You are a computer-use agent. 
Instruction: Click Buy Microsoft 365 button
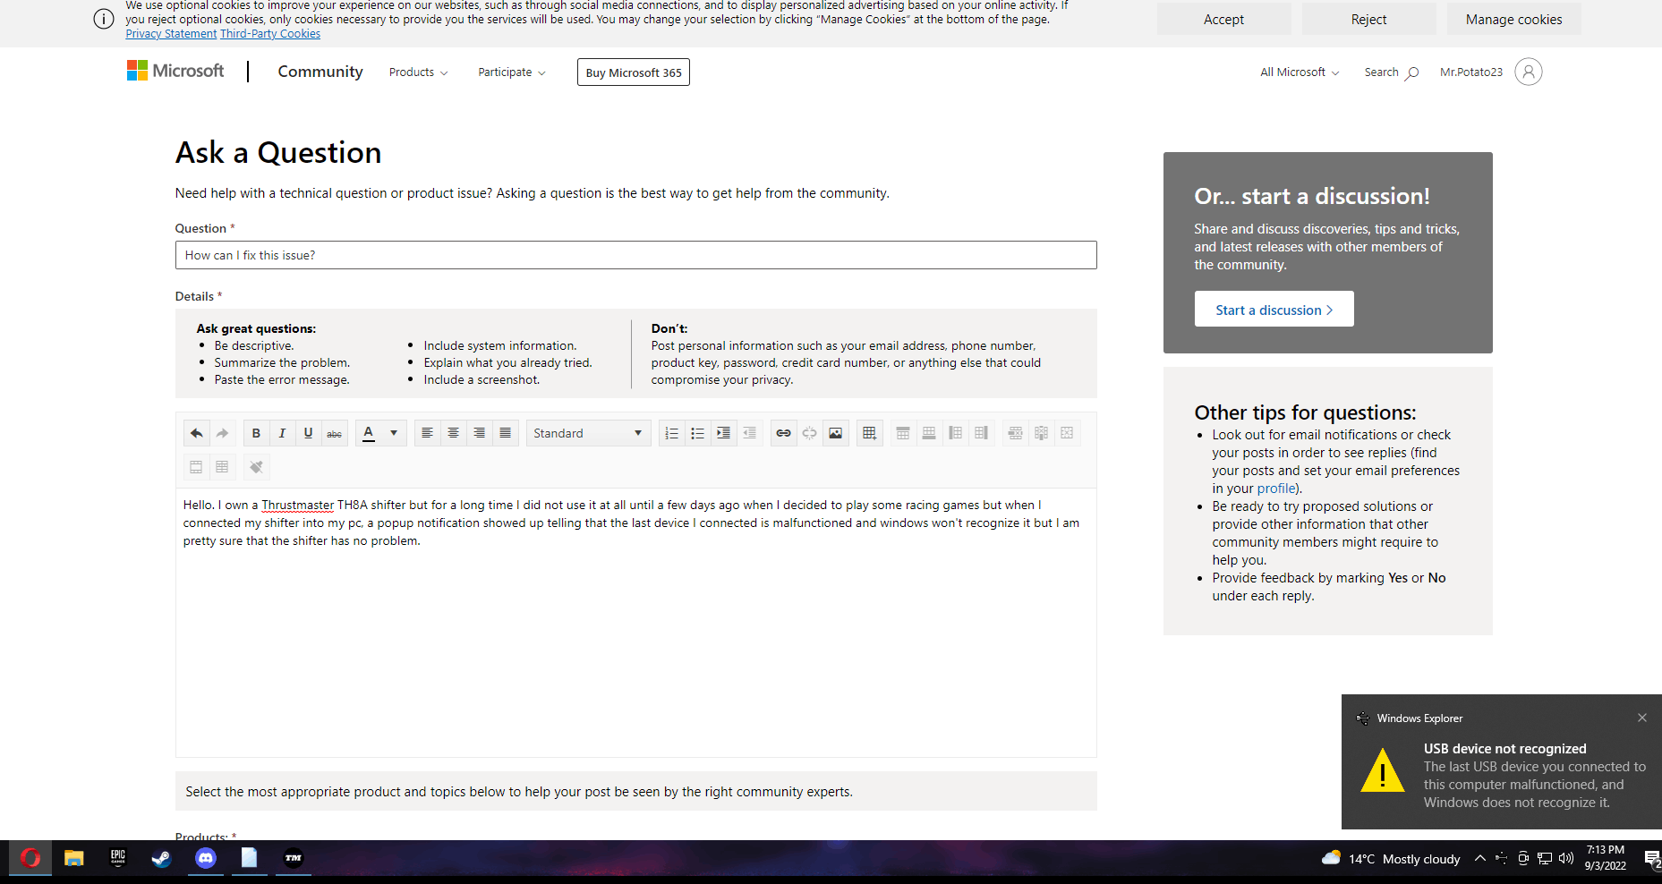634,72
